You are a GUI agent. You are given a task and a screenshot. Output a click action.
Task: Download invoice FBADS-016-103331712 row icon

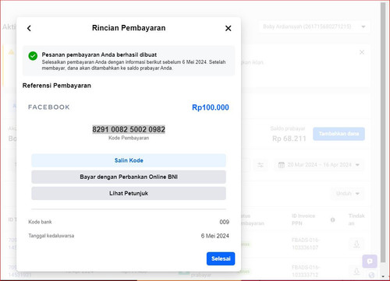coord(356,271)
